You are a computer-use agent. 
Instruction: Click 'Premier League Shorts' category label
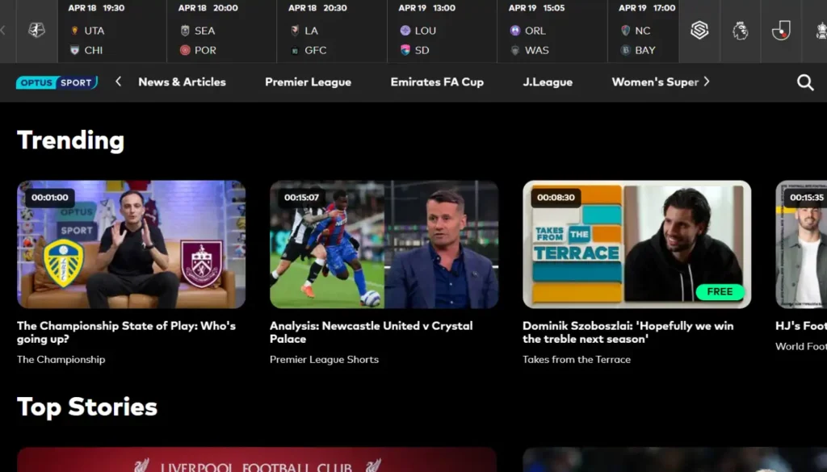click(x=325, y=359)
